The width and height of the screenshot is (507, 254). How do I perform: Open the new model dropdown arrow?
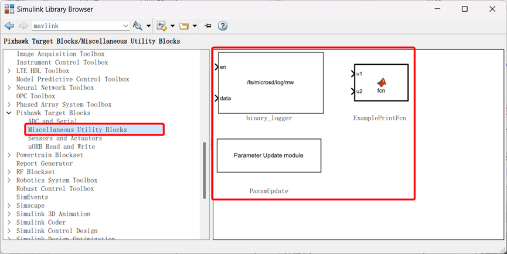(172, 26)
